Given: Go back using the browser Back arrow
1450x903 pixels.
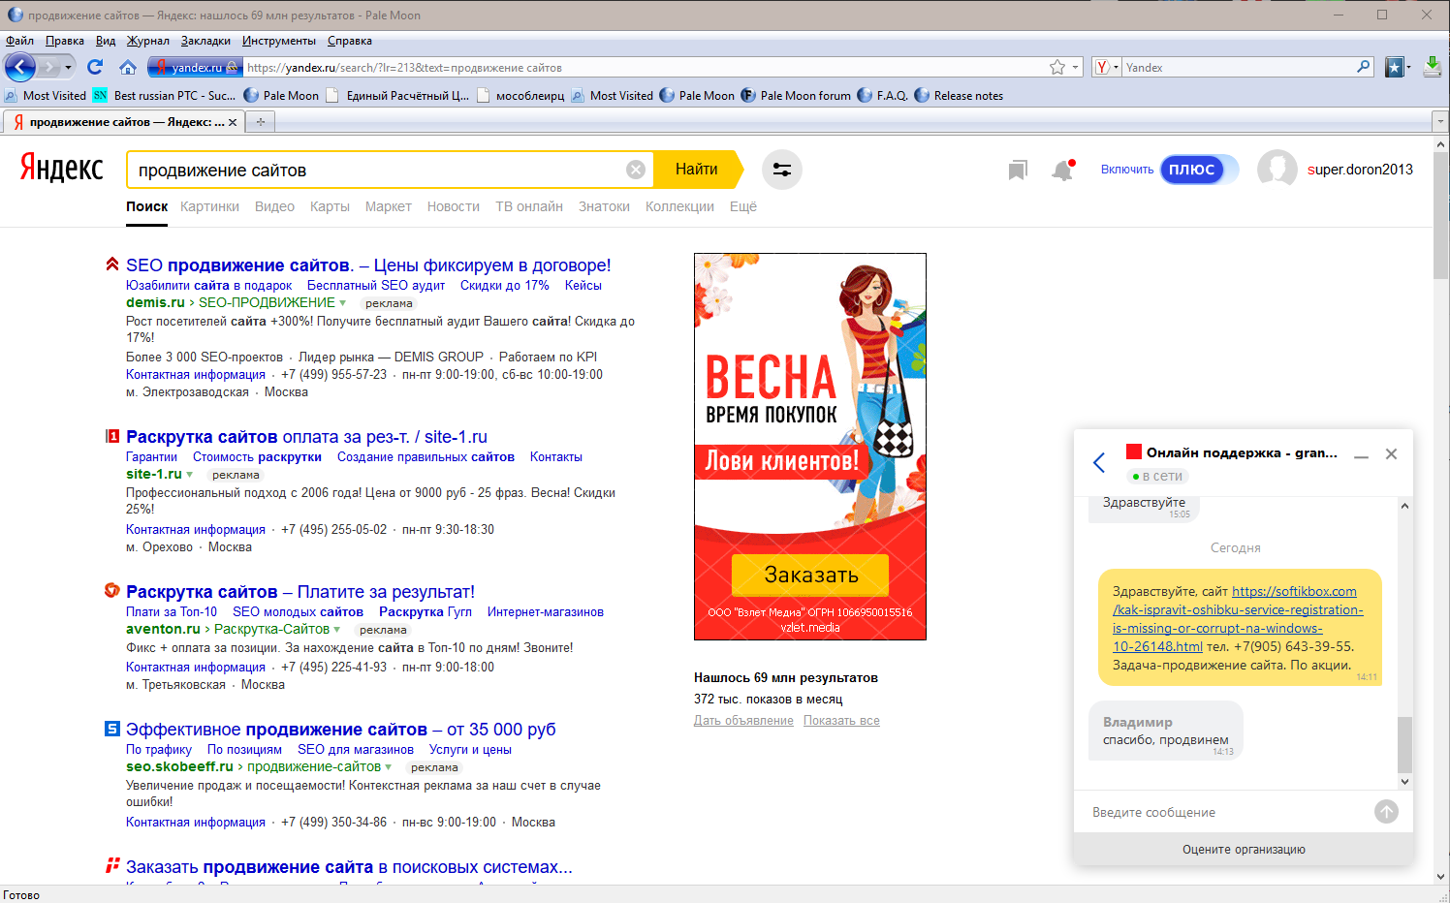Looking at the screenshot, I should point(20,67).
